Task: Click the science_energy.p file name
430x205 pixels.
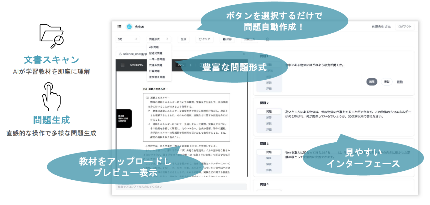Action: click(x=135, y=54)
